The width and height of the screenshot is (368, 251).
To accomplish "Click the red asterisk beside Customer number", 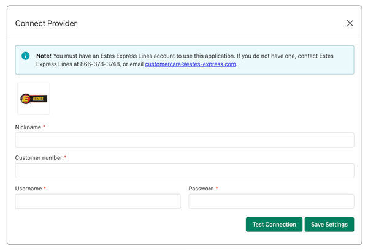I will [x=65, y=157].
